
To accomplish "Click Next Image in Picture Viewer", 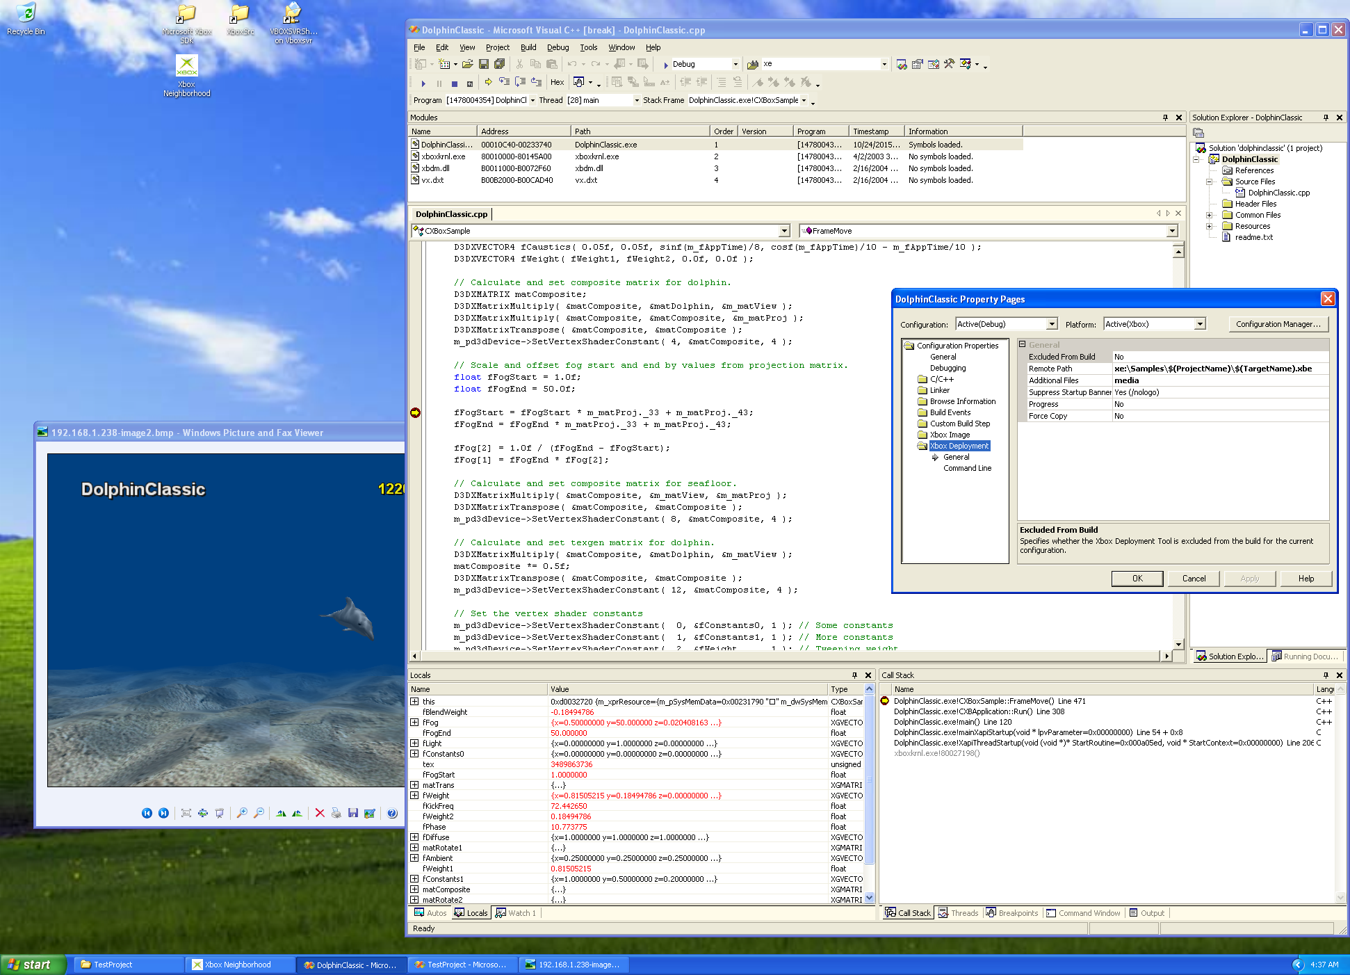I will pyautogui.click(x=163, y=813).
